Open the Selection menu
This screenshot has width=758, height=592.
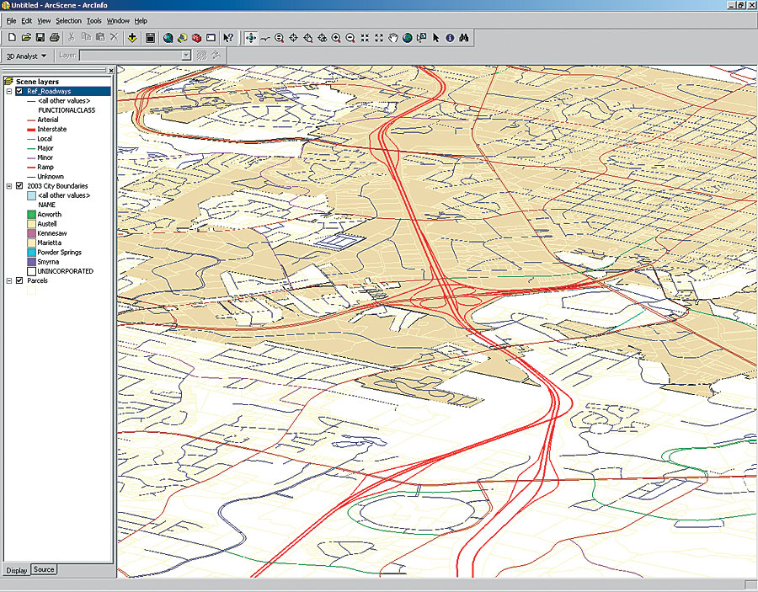pos(68,20)
